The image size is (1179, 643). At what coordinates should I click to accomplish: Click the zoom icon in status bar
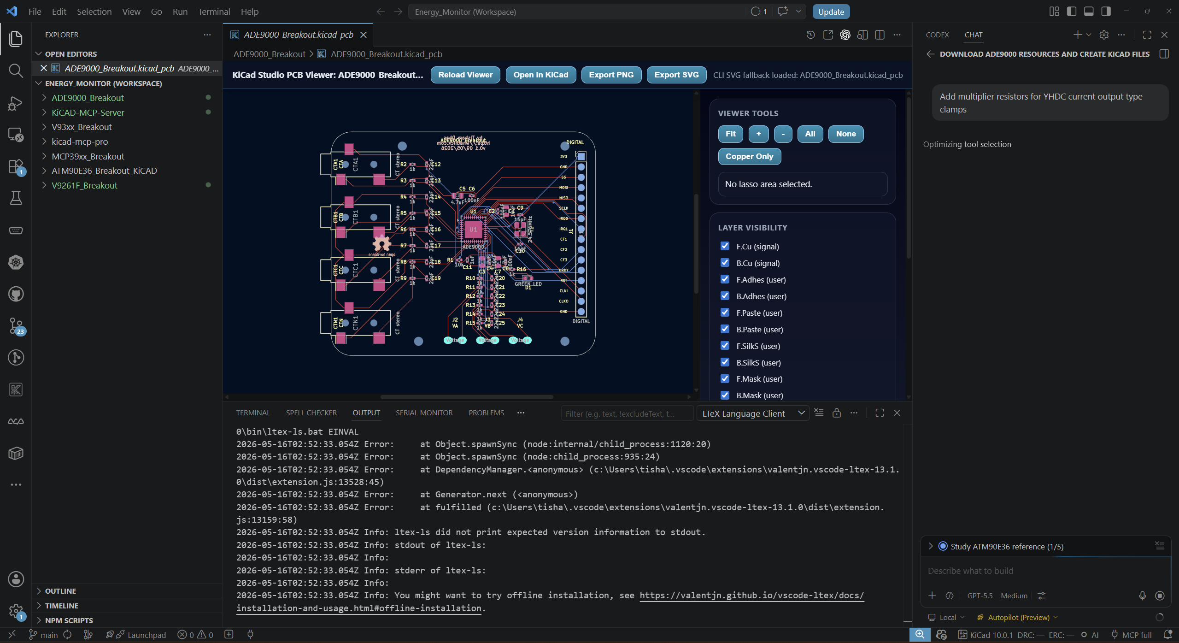tap(920, 635)
